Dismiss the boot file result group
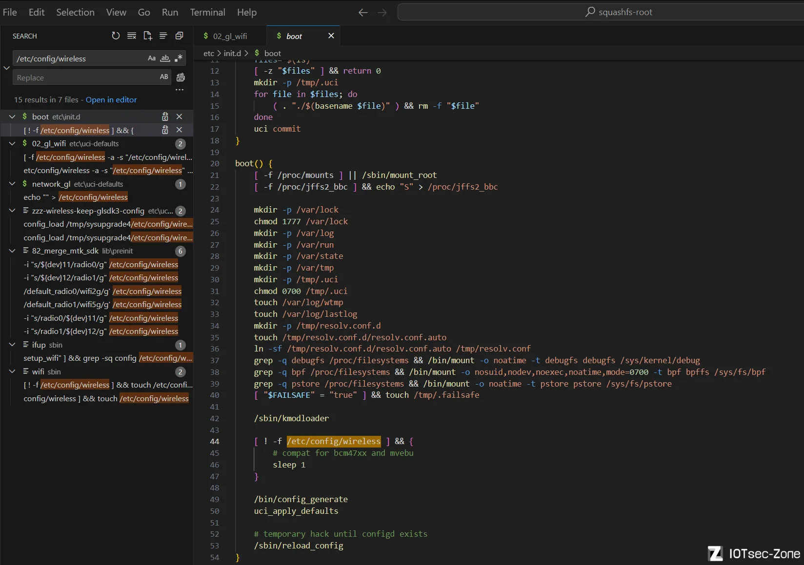804x565 pixels. [179, 117]
